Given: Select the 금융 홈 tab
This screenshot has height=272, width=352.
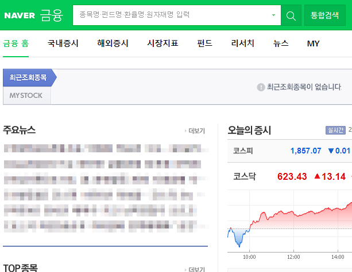Looking at the screenshot, I should [16, 44].
